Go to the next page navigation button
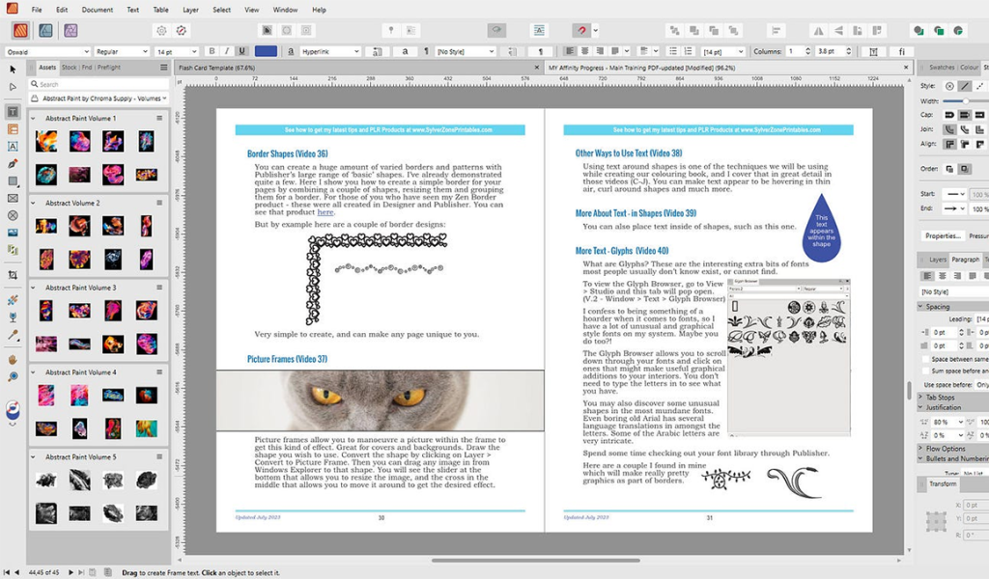This screenshot has height=579, width=989. (71, 572)
